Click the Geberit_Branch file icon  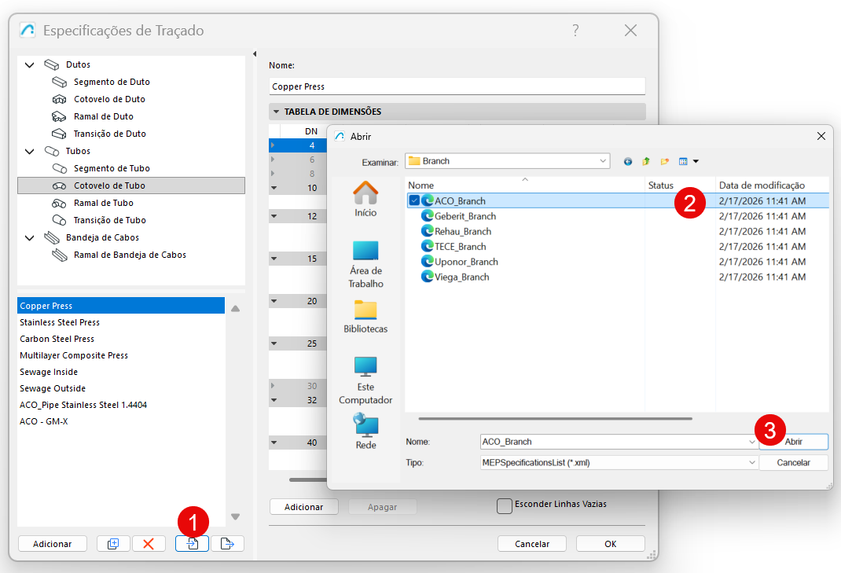[x=427, y=215]
